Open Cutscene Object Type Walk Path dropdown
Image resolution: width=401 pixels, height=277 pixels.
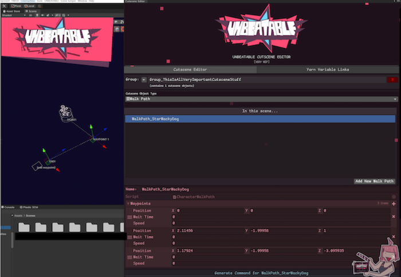[x=261, y=99]
